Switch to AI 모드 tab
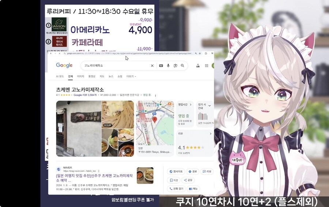The image size is (329, 207). (x=60, y=76)
